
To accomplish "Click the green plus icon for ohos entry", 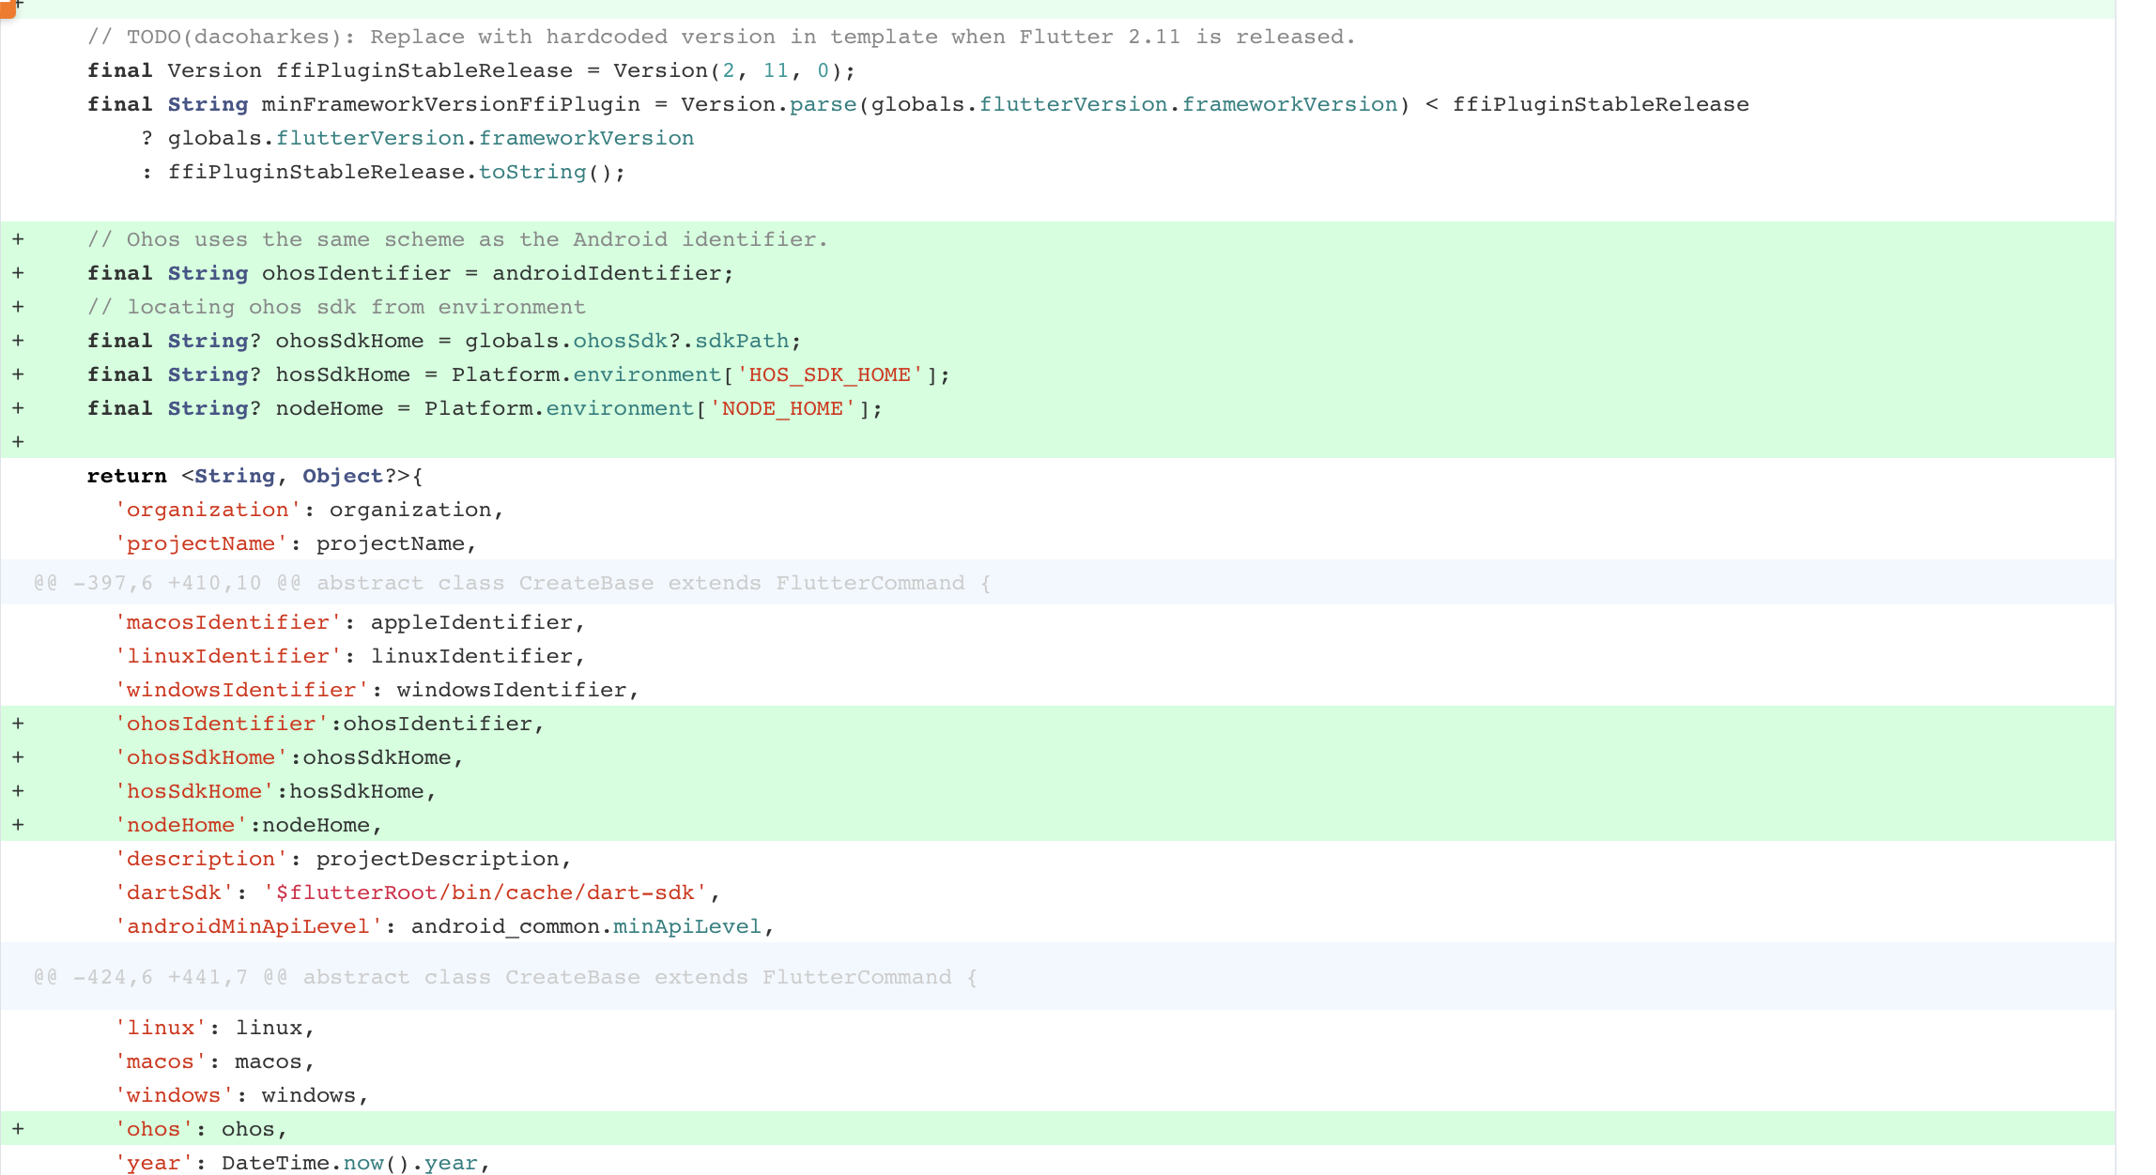I will 19,1129.
